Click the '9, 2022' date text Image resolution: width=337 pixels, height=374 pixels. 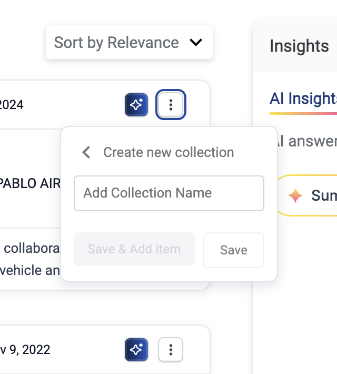30,350
